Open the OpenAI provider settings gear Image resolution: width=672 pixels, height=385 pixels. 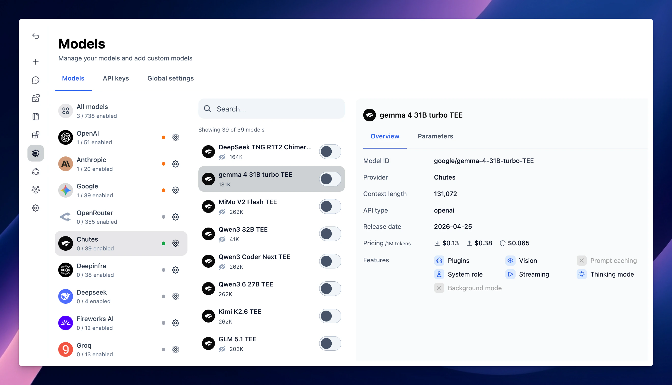click(x=176, y=137)
